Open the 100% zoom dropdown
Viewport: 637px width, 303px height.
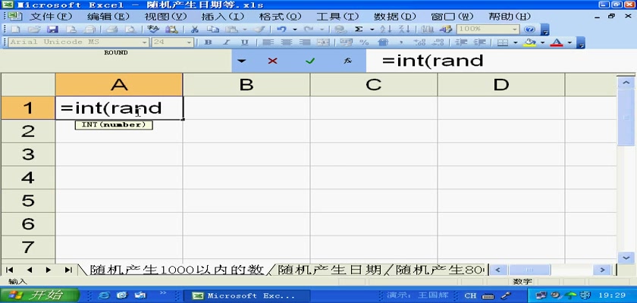point(515,29)
